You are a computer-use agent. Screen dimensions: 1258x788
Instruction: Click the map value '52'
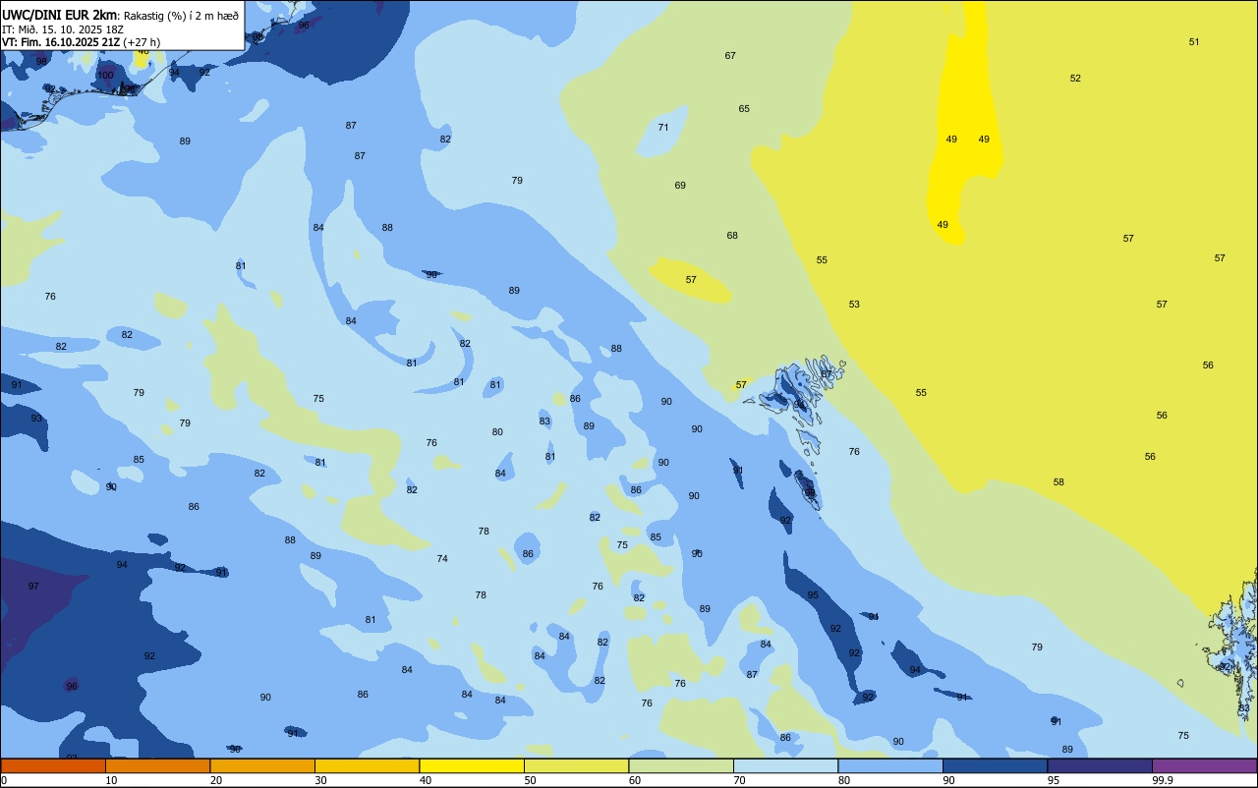click(1075, 79)
